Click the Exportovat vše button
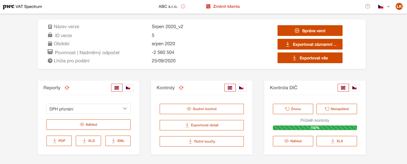Image resolution: width=407 pixels, height=164 pixels. click(x=310, y=58)
